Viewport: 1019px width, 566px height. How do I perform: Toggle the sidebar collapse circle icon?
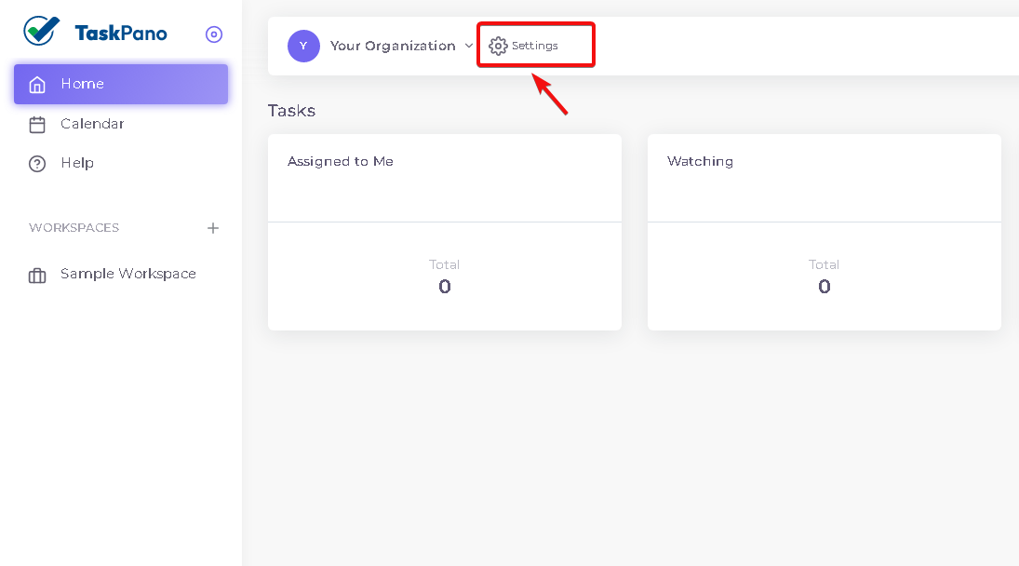click(214, 34)
